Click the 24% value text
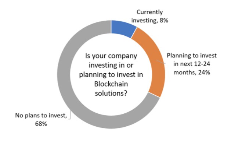Viewport: 231px width, 141px height. click(204, 73)
